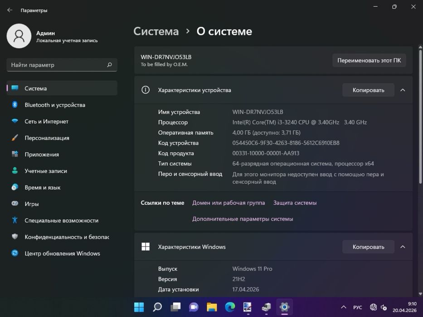
Task: Open the Windows Start menu on taskbar
Action: 139,307
